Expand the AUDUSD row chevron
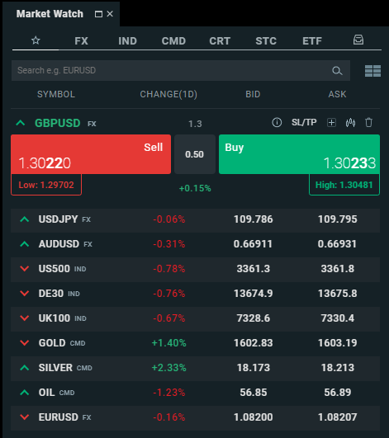The width and height of the screenshot is (389, 438). pos(25,244)
